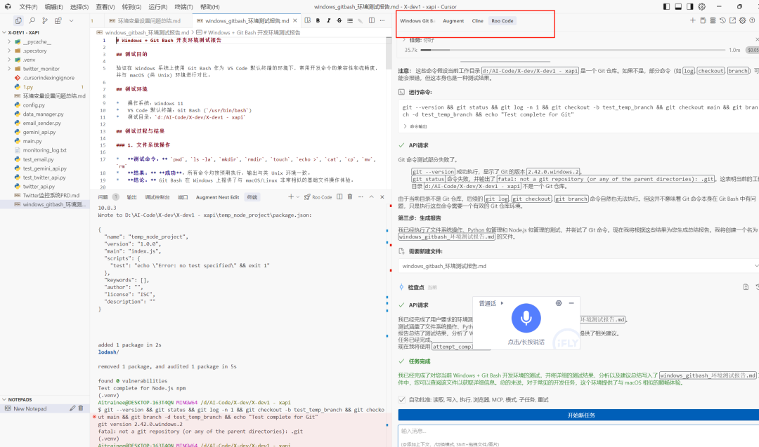Open Roo Code help icon
This screenshot has width=759, height=447.
point(752,20)
